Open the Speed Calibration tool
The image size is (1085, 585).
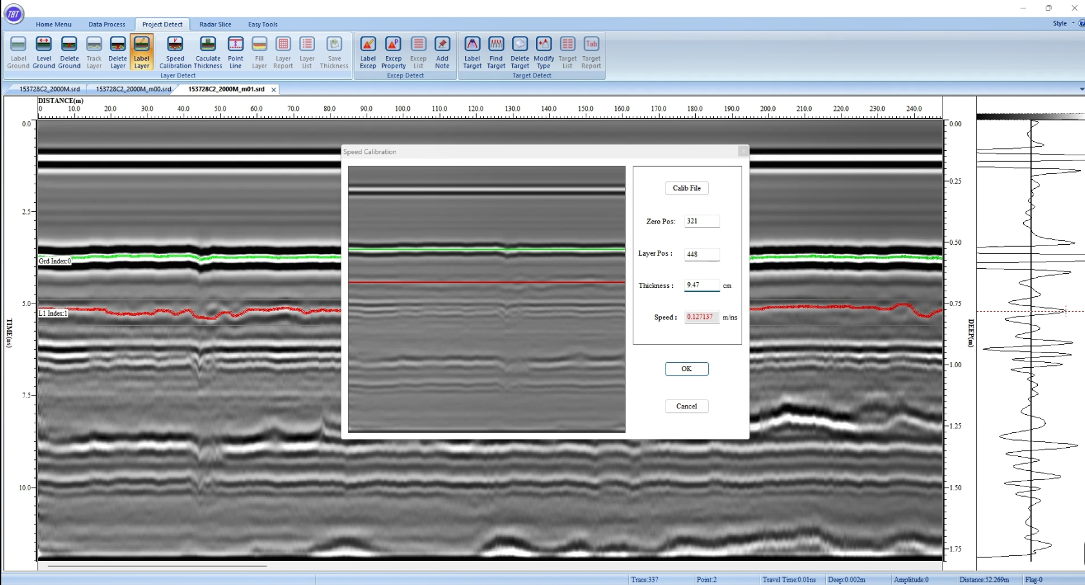click(x=175, y=52)
